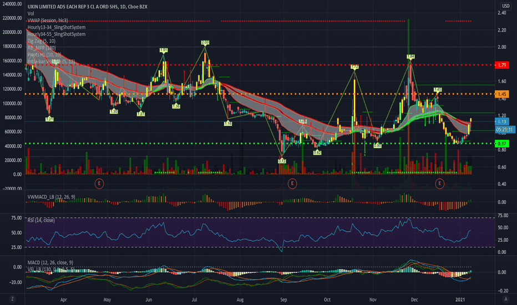Click the earnings E marker in late December

click(x=439, y=184)
